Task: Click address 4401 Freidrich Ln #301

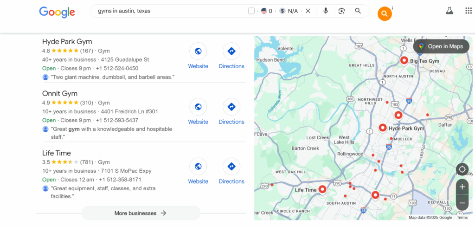Action: (x=129, y=111)
